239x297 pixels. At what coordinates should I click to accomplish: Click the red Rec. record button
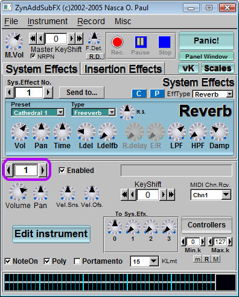point(117,42)
